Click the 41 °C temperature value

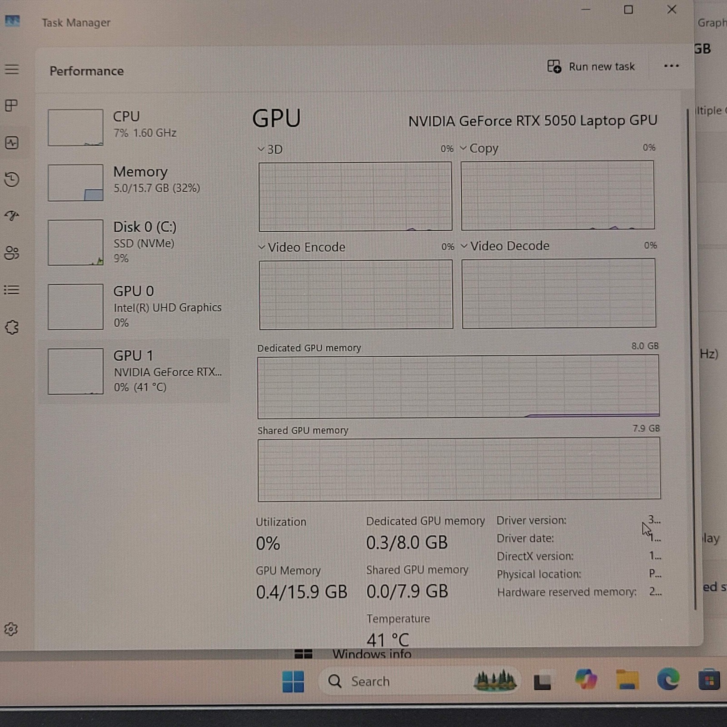[388, 639]
